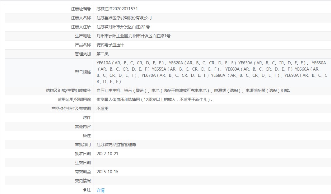The height and width of the screenshot is (194, 331).
Task: Click the 结构及组成/主要组成成分 label
Action: [68, 91]
